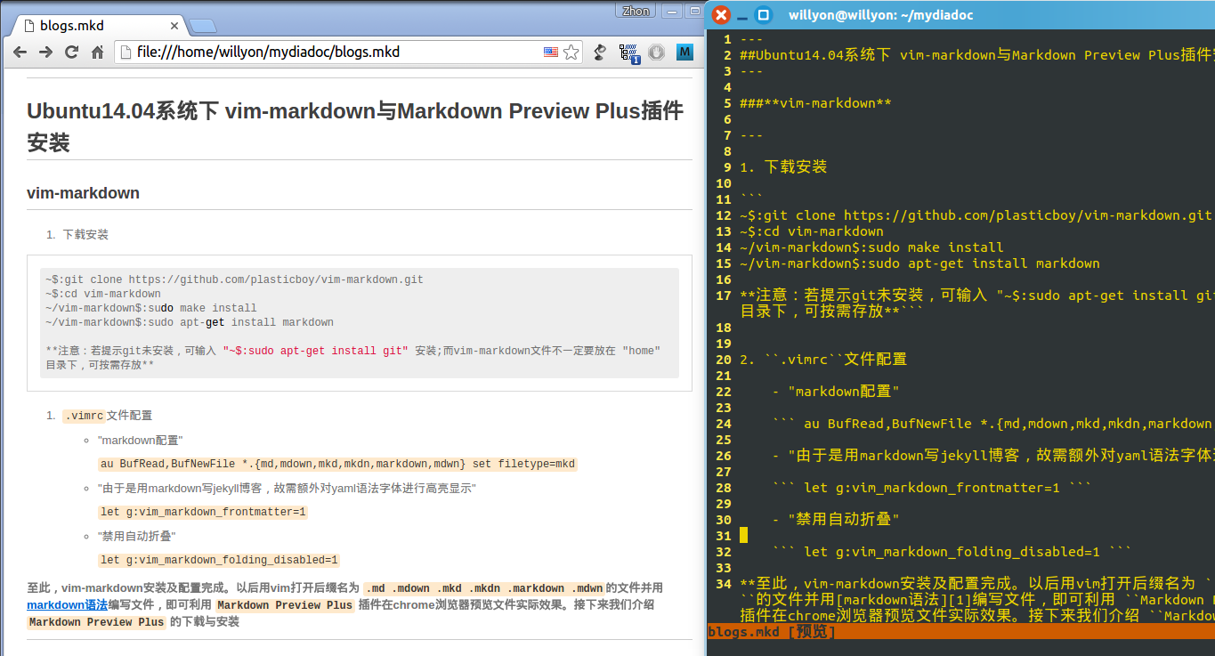The width and height of the screenshot is (1215, 656).
Task: Click 'sudo make install' line in preview
Action: pos(151,308)
